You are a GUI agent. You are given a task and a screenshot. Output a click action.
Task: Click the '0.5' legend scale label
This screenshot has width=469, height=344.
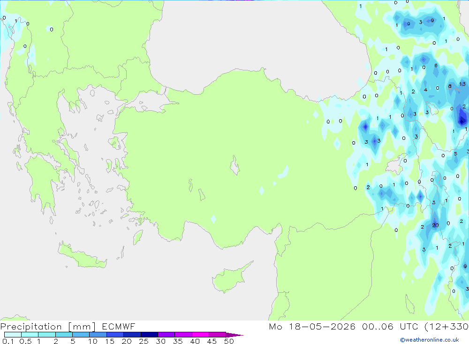pyautogui.click(x=25, y=341)
